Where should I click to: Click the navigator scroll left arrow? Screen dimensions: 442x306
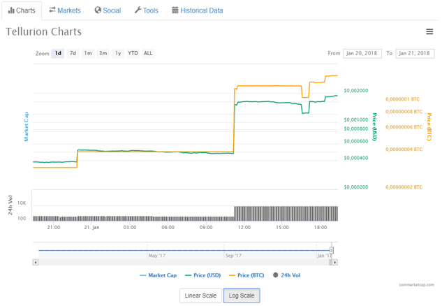coord(36,262)
